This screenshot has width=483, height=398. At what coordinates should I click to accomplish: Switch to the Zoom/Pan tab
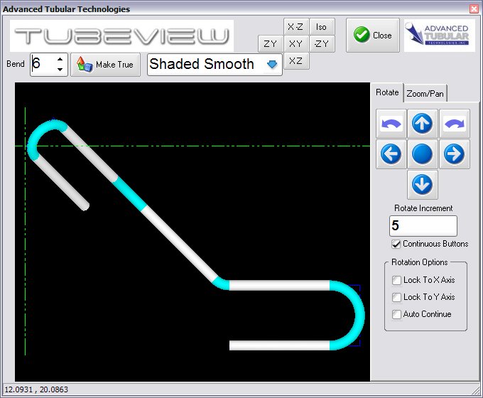[425, 93]
